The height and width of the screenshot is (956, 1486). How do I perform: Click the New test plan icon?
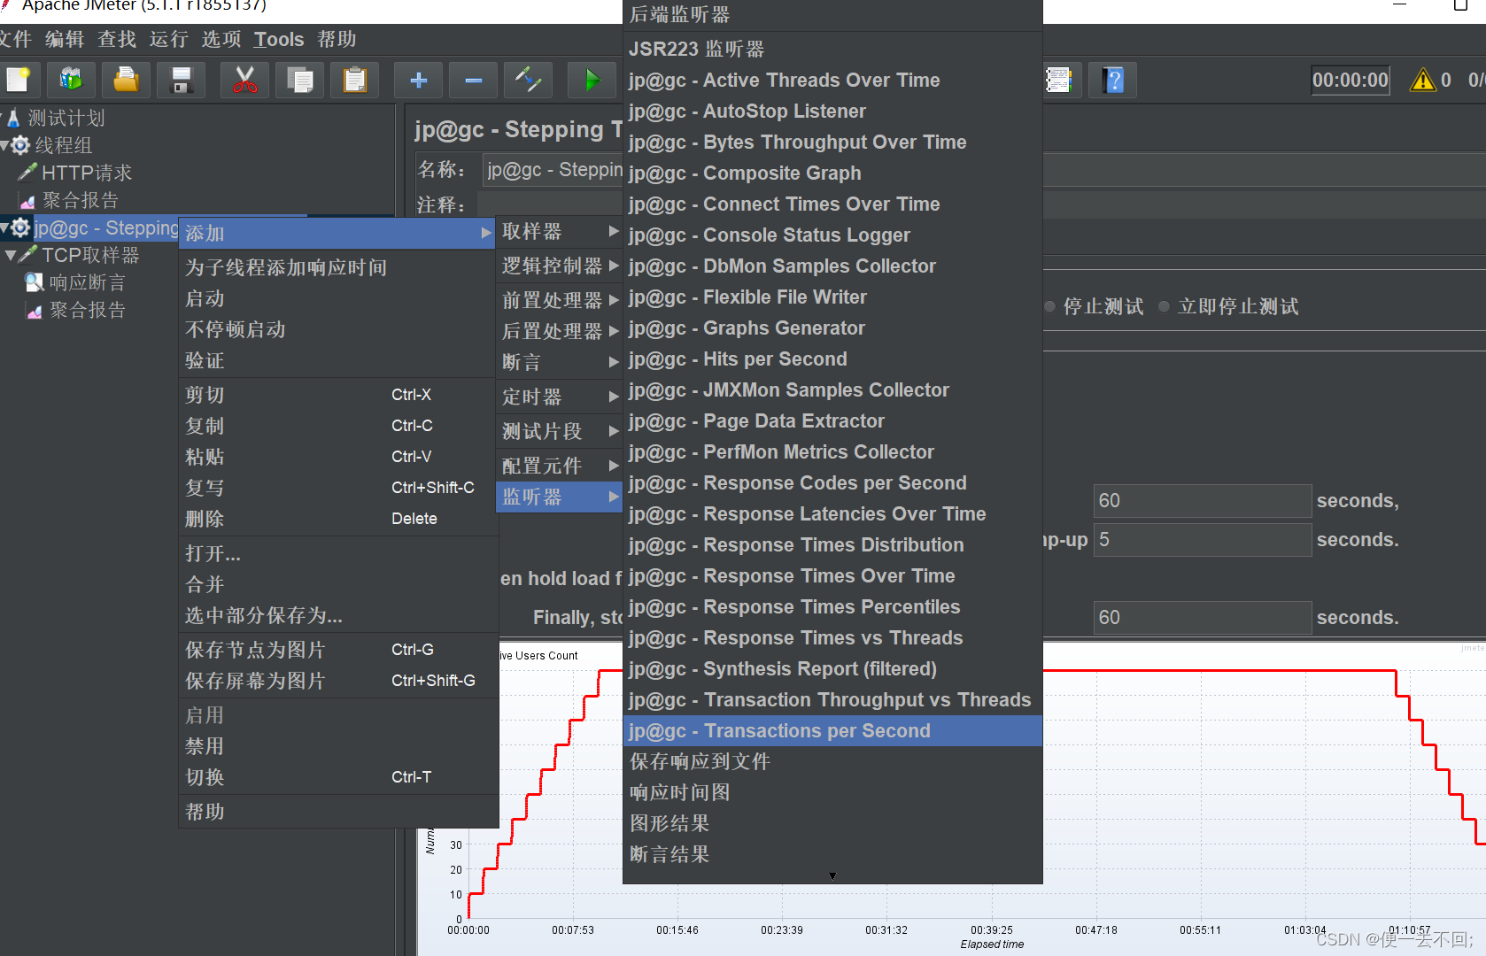[18, 80]
